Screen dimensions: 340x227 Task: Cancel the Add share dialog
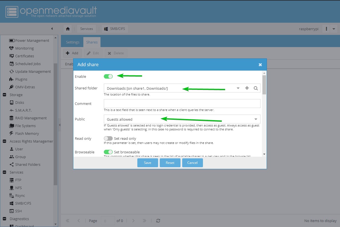[192, 162]
